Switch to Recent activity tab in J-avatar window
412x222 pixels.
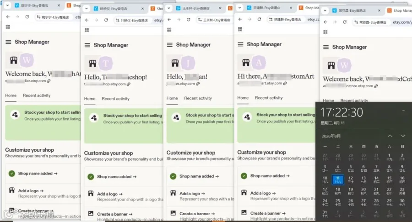198,98
